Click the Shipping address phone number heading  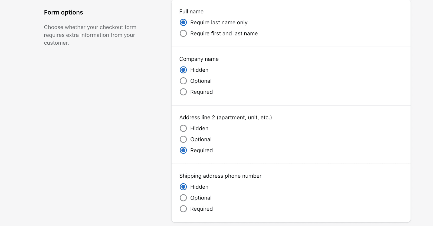220,176
